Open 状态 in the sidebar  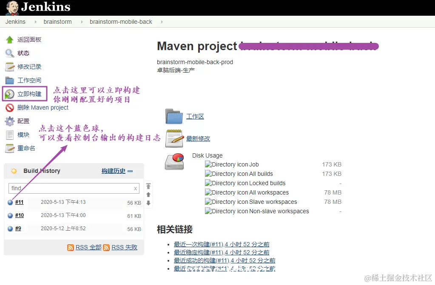[23, 53]
